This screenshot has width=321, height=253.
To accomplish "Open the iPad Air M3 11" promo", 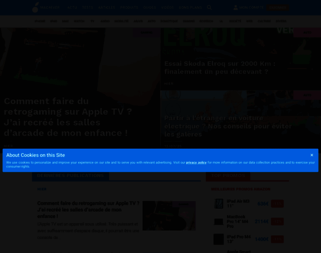I will coord(238,204).
